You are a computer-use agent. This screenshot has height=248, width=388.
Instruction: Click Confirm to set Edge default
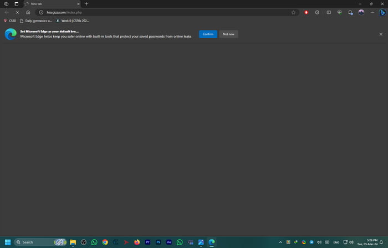coord(208,34)
